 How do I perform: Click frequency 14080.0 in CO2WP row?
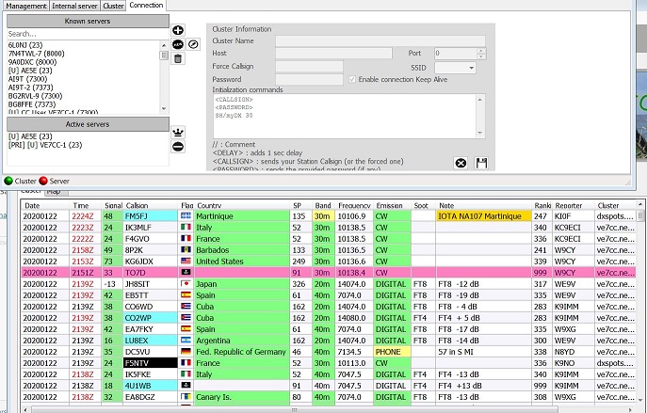352,318
